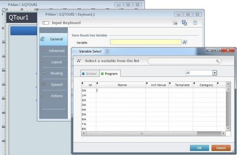The width and height of the screenshot is (237, 155).
Task: Select row 5A in variable list
Action: coord(153,114)
